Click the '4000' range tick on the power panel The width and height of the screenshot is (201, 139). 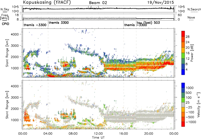coord(15,34)
